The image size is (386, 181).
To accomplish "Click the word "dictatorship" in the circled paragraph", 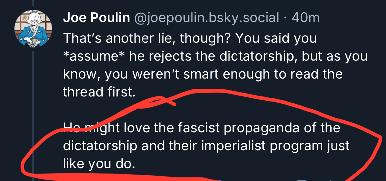I will click(100, 146).
